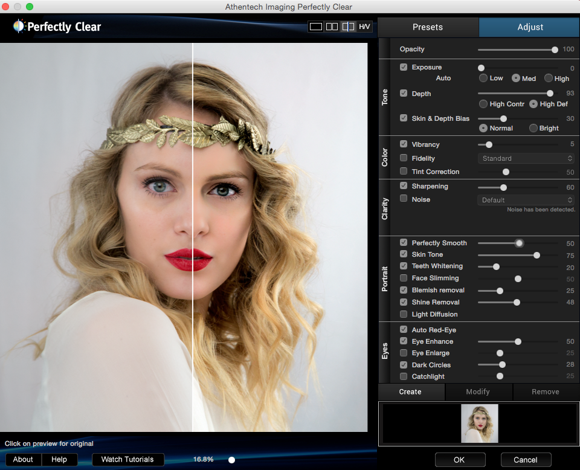Click the Eye Enhance slider handle

(x=518, y=342)
